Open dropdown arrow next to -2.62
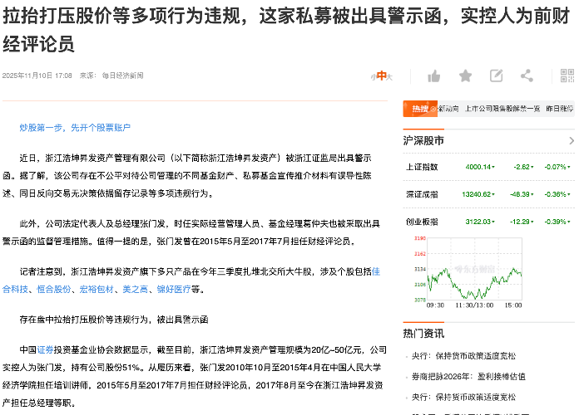This screenshot has height=415, width=584. tap(532, 167)
